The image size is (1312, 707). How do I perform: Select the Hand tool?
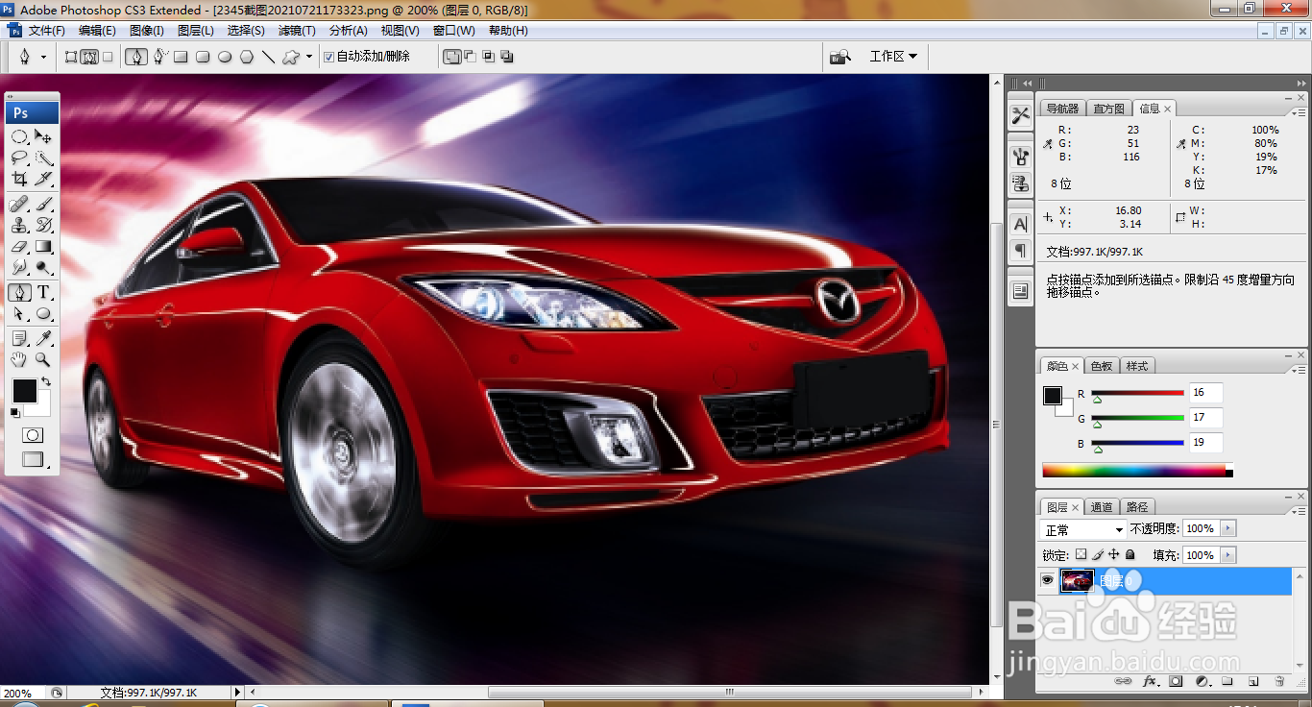click(19, 359)
